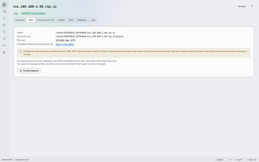Click the WebHostPro footer label
This screenshot has width=259, height=162.
click(x=8, y=160)
